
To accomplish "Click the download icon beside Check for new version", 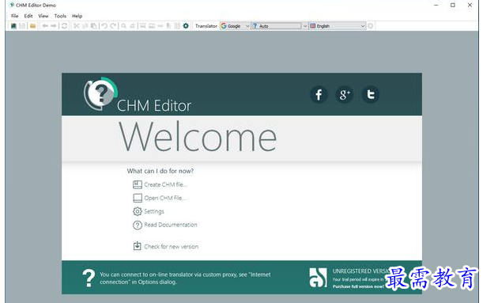I will (x=138, y=246).
